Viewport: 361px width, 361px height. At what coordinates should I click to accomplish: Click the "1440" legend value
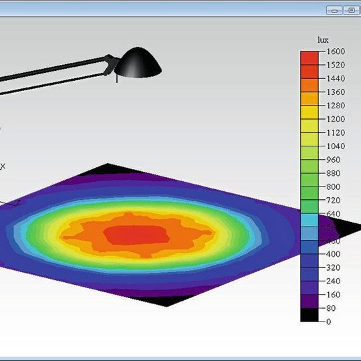336,78
